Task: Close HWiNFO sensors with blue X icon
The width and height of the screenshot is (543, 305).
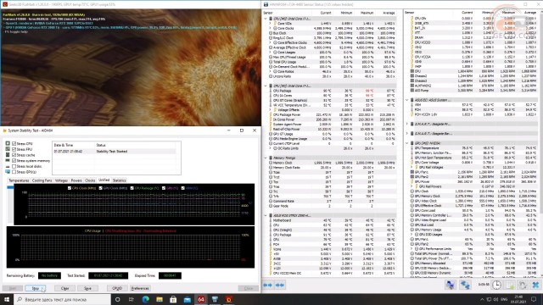Action: point(535,285)
